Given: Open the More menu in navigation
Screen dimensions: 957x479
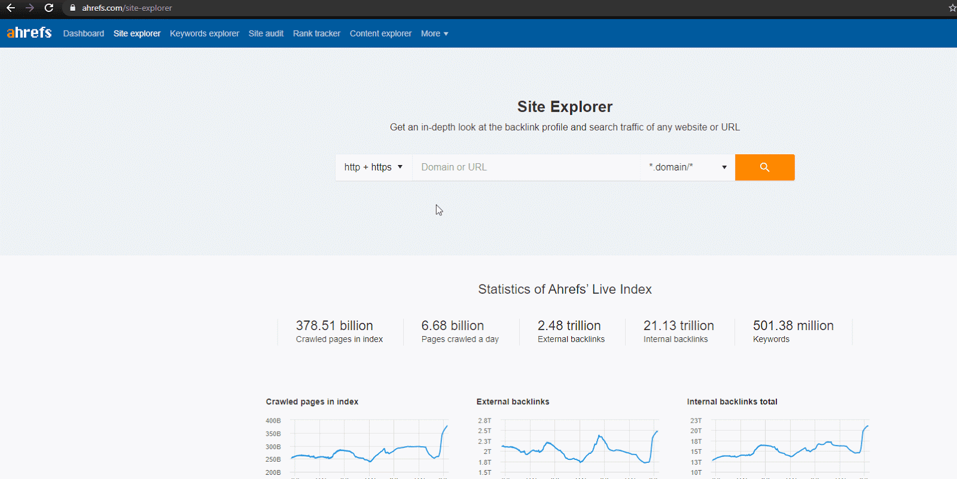Looking at the screenshot, I should 434,33.
